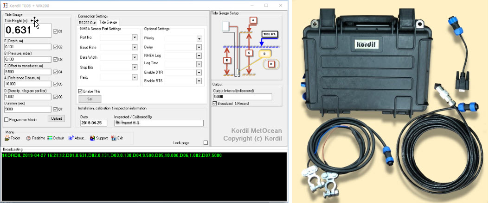
Task: Enable Programmer Mode checkbox
Action: [x=6, y=120]
